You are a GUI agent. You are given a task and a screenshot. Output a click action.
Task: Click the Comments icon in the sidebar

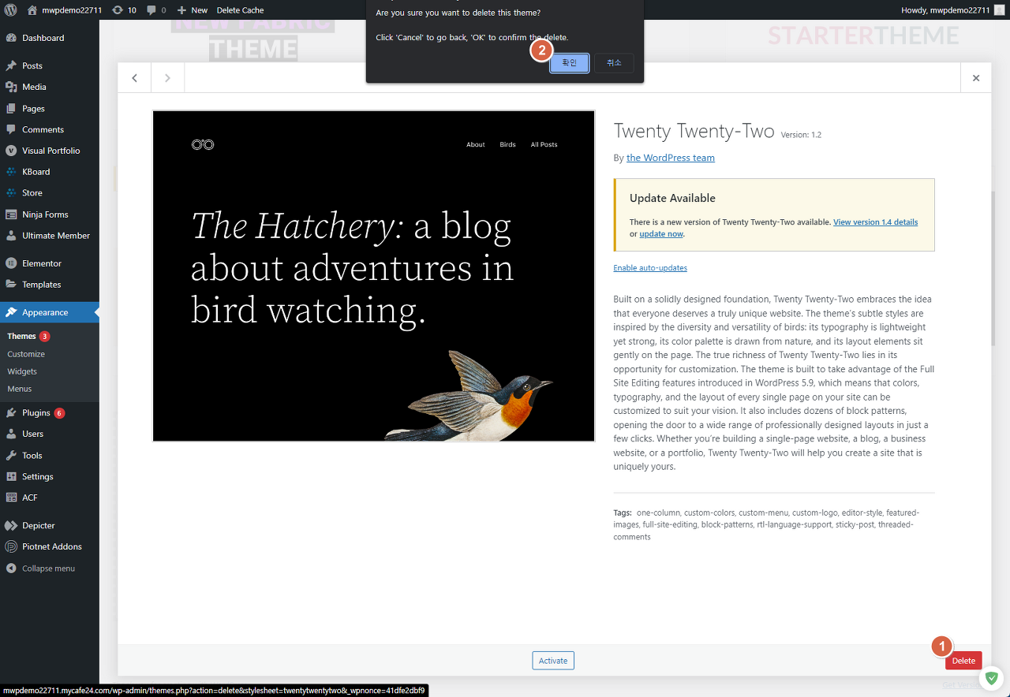point(11,129)
